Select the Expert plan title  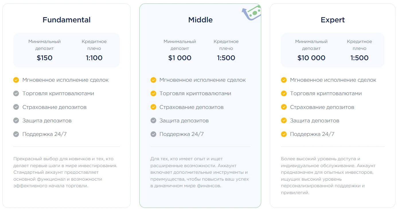(333, 20)
